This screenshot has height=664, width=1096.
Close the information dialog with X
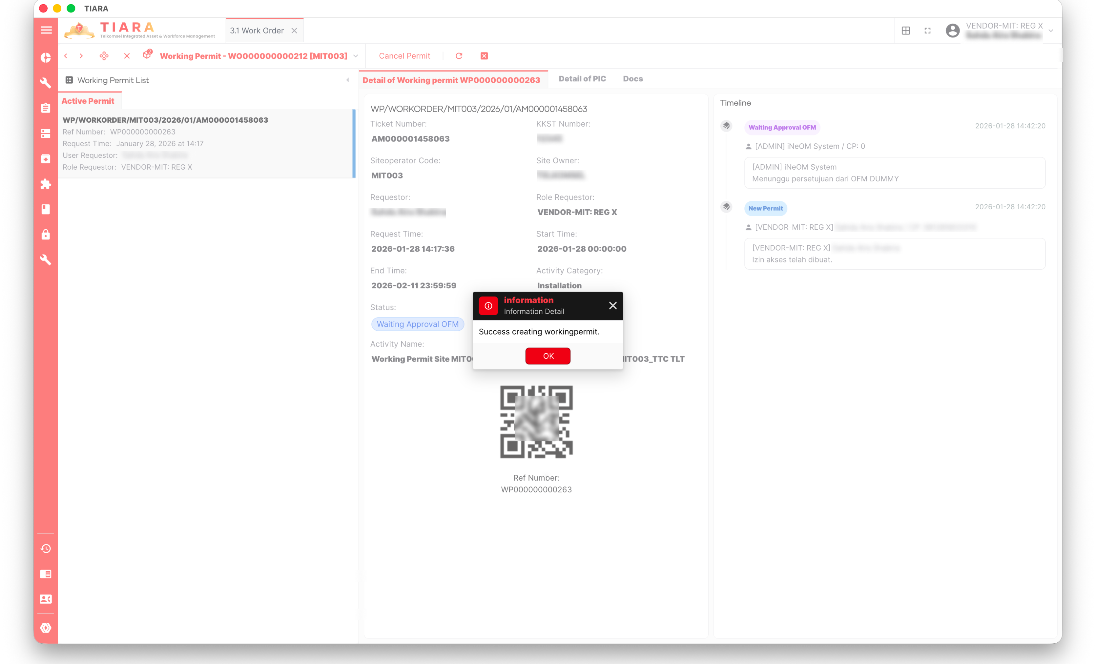(x=612, y=305)
